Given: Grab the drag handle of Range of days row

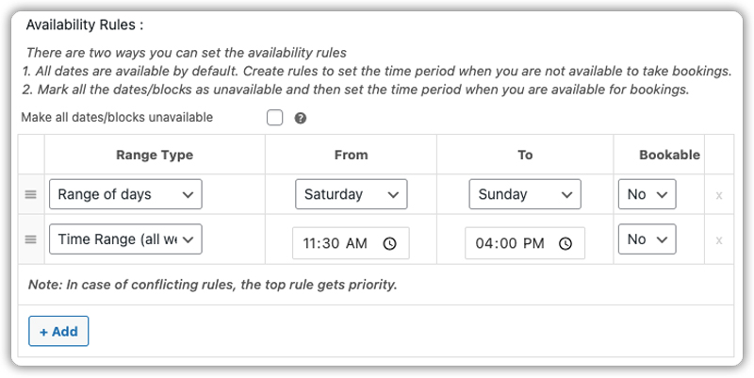Looking at the screenshot, I should click(x=31, y=194).
